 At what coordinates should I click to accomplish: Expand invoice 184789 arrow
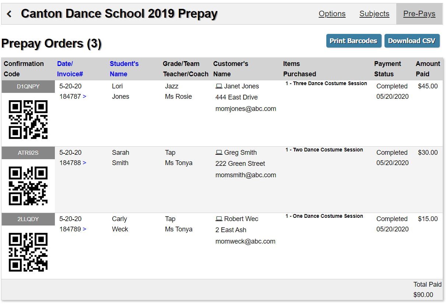[x=85, y=229]
